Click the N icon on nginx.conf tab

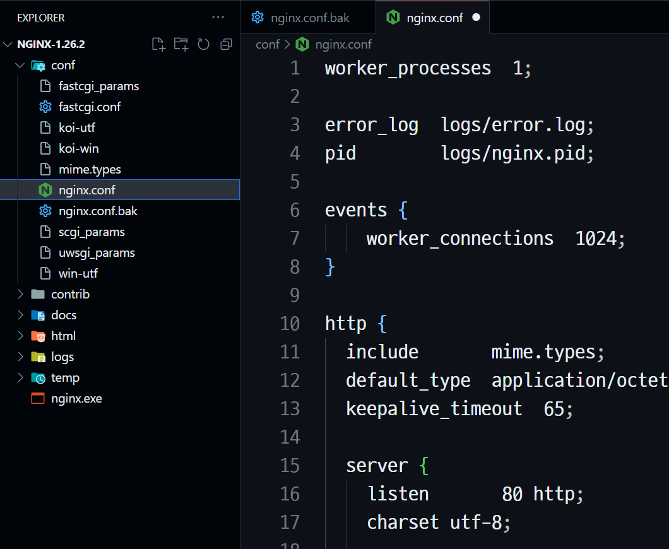pos(393,18)
